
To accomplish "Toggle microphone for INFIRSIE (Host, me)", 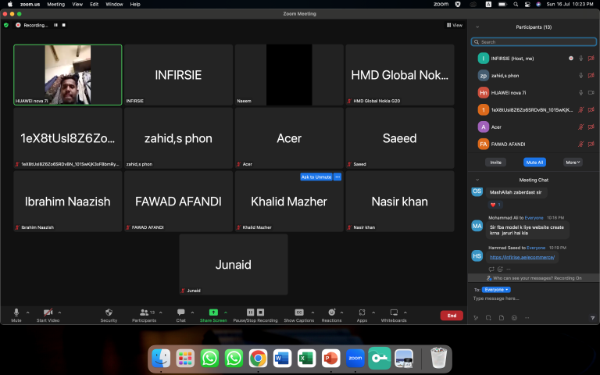I will click(581, 59).
